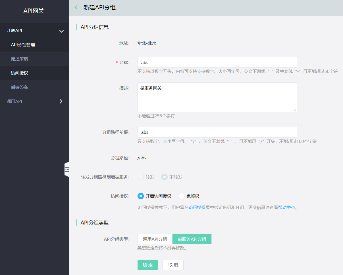Switch to 通用API分组 type
The width and height of the screenshot is (343, 275).
pyautogui.click(x=155, y=239)
